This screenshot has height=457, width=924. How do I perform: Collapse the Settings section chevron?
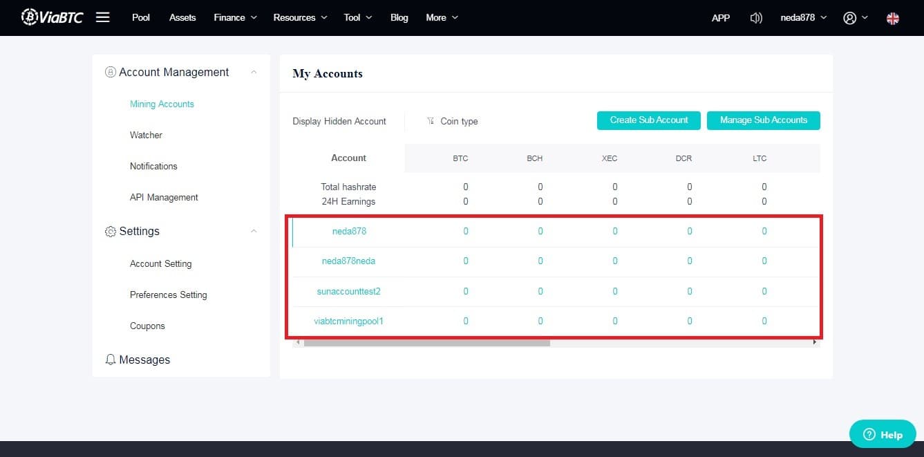coord(254,231)
